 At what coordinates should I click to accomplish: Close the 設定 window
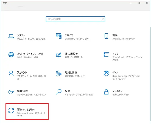147,3
